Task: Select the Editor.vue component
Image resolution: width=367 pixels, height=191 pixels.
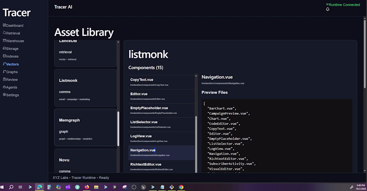Action: [x=161, y=96]
